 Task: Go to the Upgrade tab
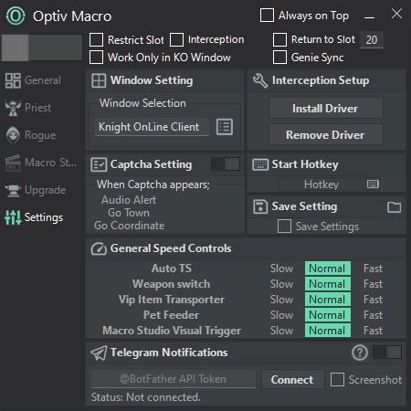point(36,190)
